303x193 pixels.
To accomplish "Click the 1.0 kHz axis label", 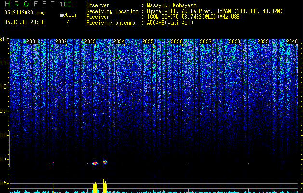I will pos(4,87).
